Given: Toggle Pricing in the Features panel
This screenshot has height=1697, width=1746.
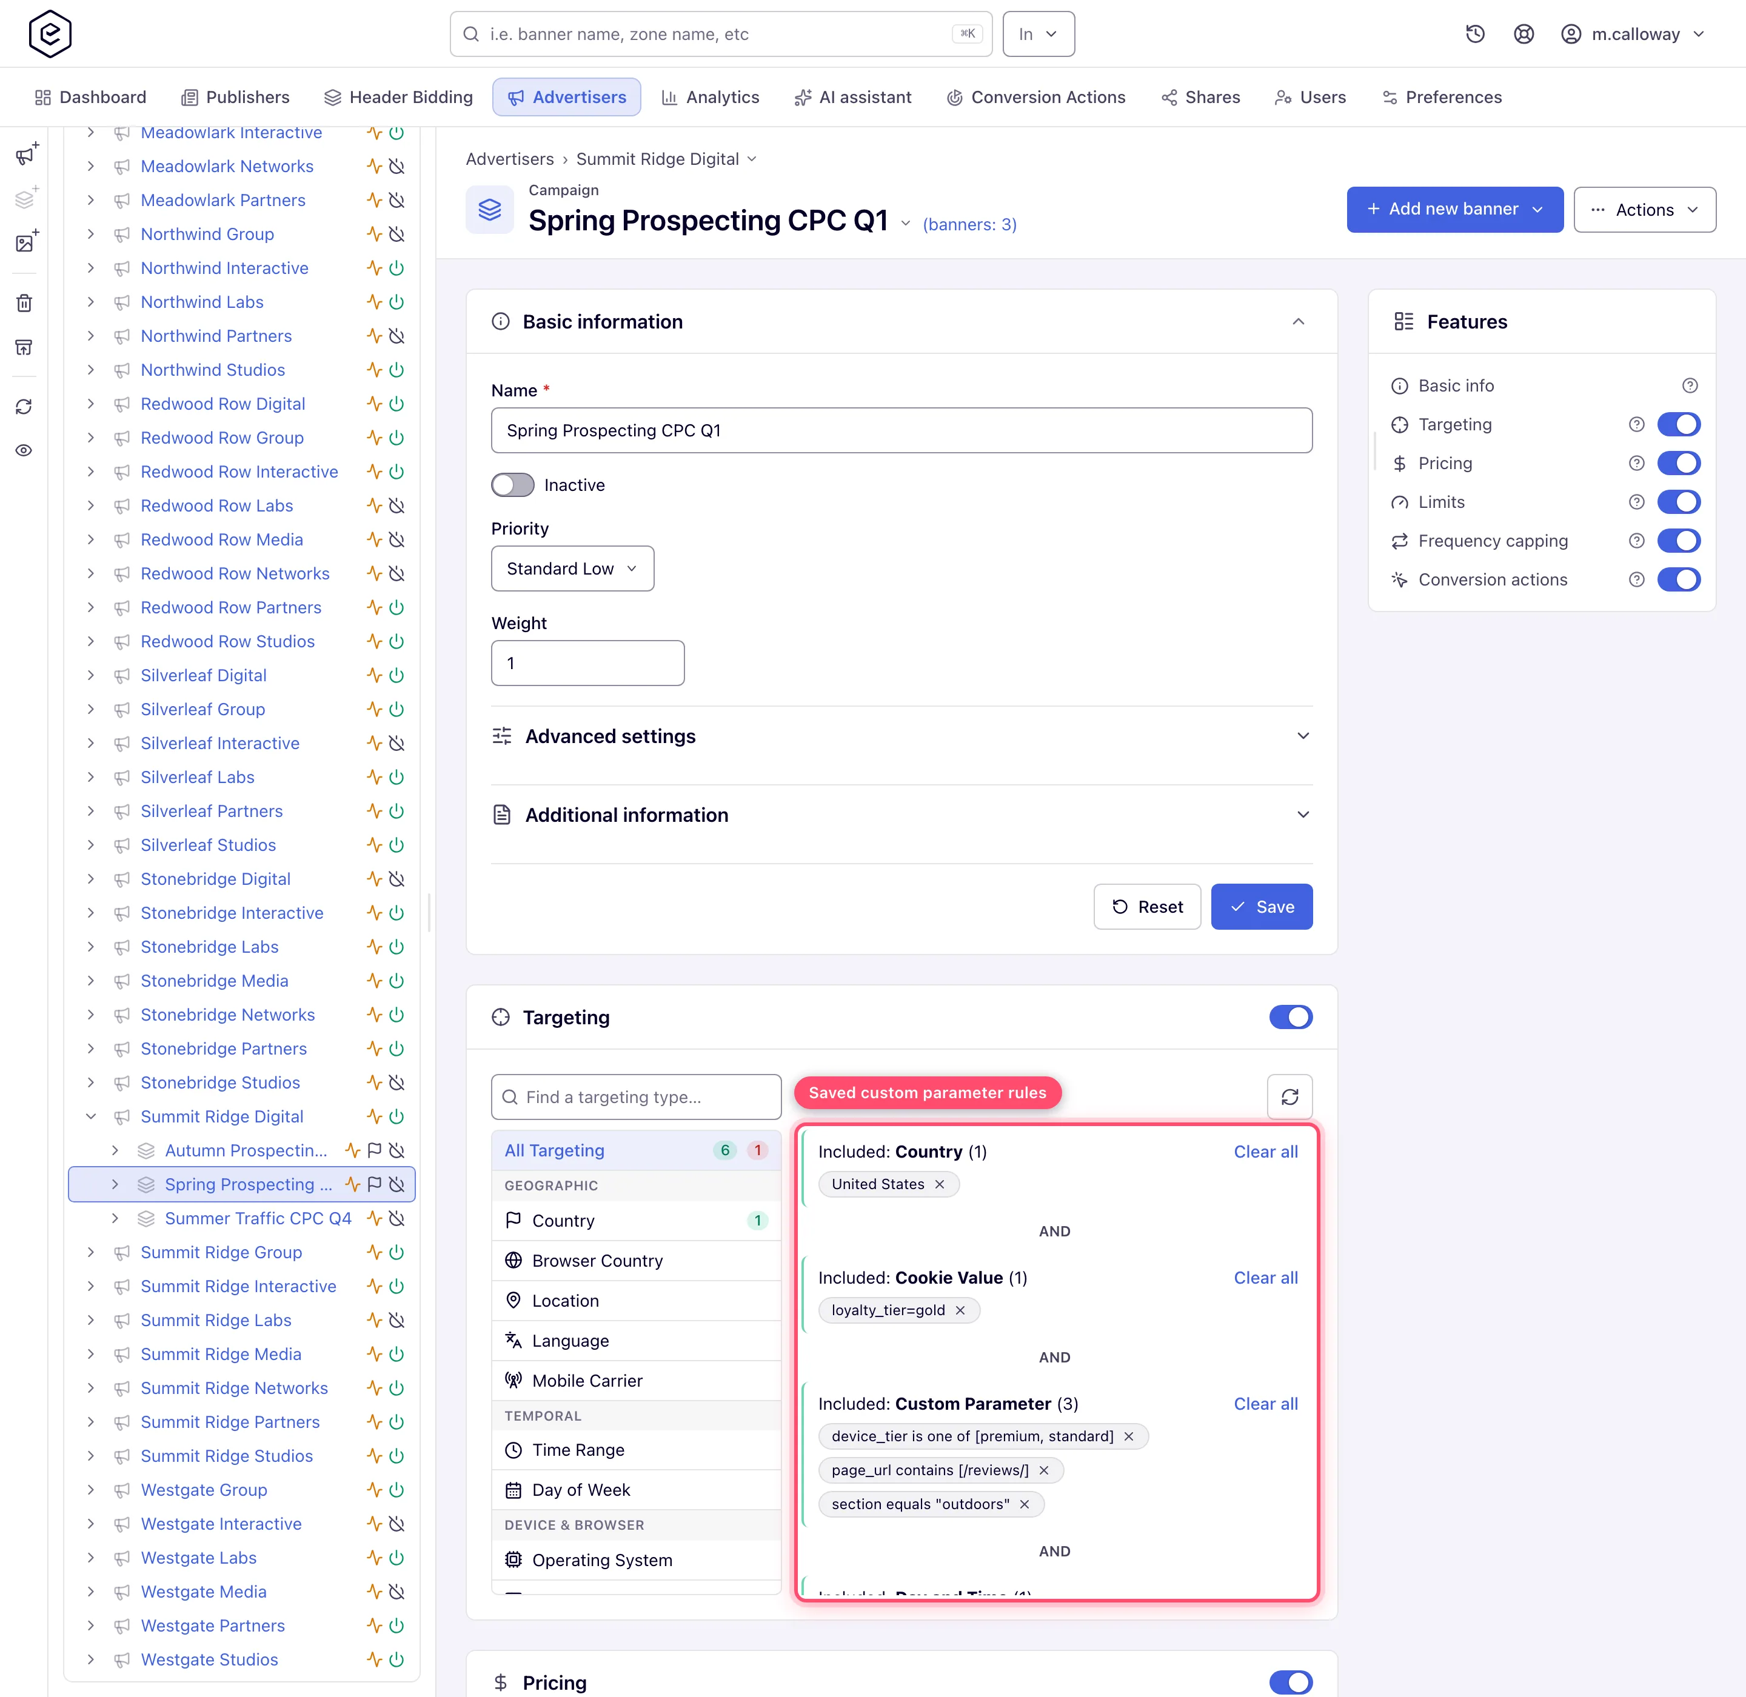Looking at the screenshot, I should click(x=1678, y=464).
